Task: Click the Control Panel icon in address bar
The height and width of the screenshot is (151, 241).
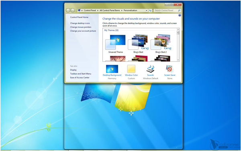Action: click(x=79, y=10)
